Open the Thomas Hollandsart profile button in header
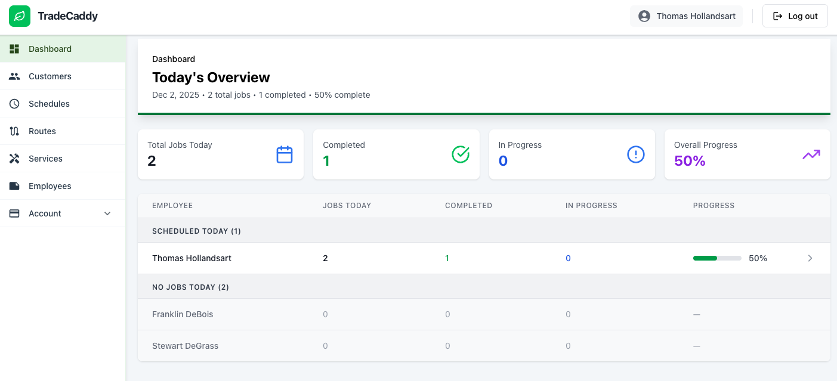Screen dimensions: 837x381 coord(687,16)
